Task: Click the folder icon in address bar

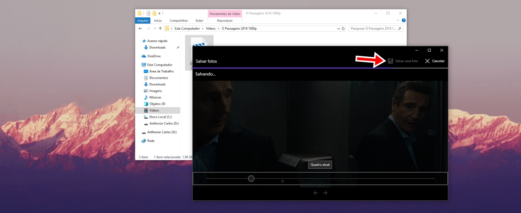Action: pyautogui.click(x=167, y=29)
